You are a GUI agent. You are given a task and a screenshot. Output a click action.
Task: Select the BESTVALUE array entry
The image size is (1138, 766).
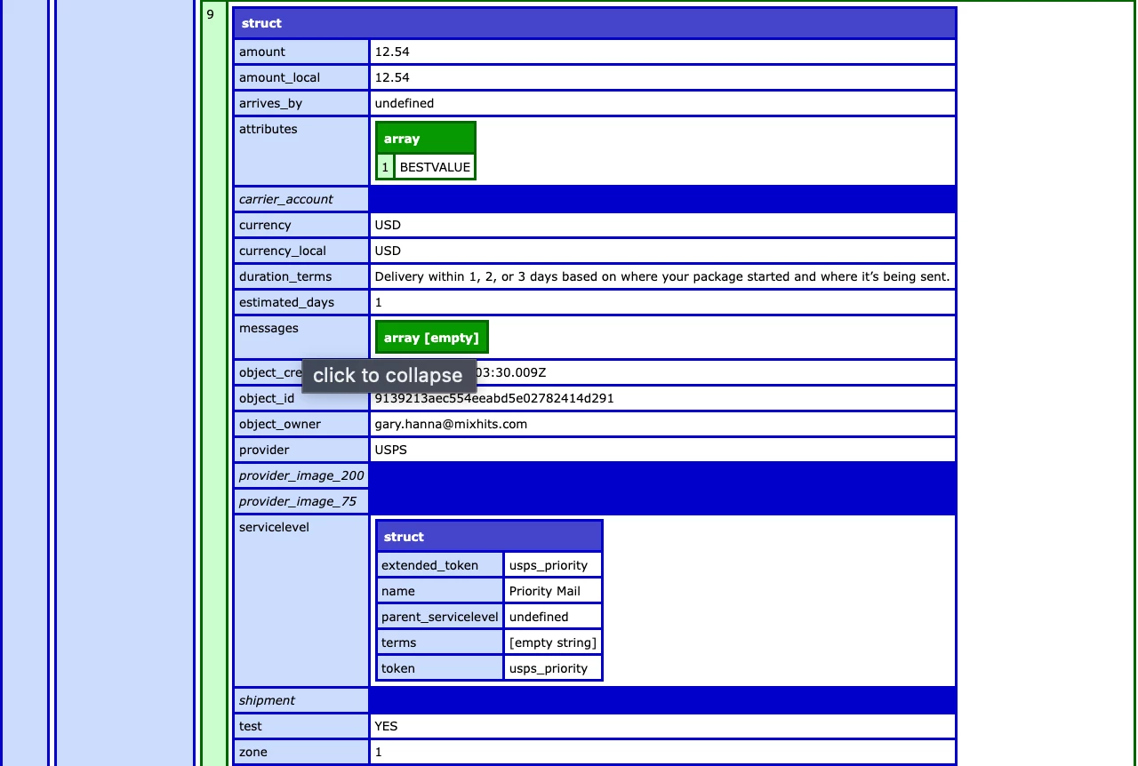pyautogui.click(x=435, y=167)
